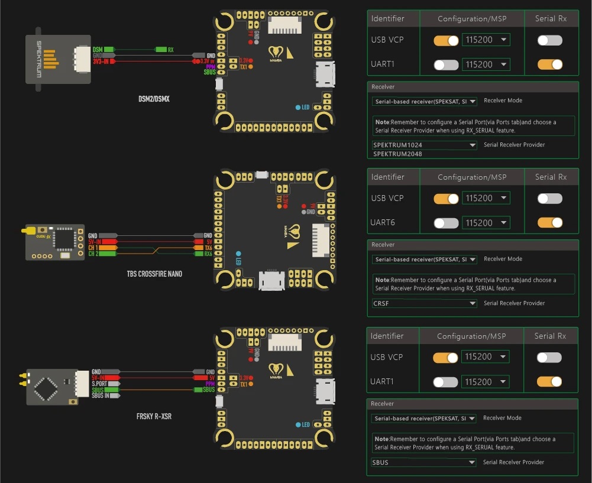Expand the SPEKTRUM1024 Serial Receiver Provider dropdown

pos(425,145)
